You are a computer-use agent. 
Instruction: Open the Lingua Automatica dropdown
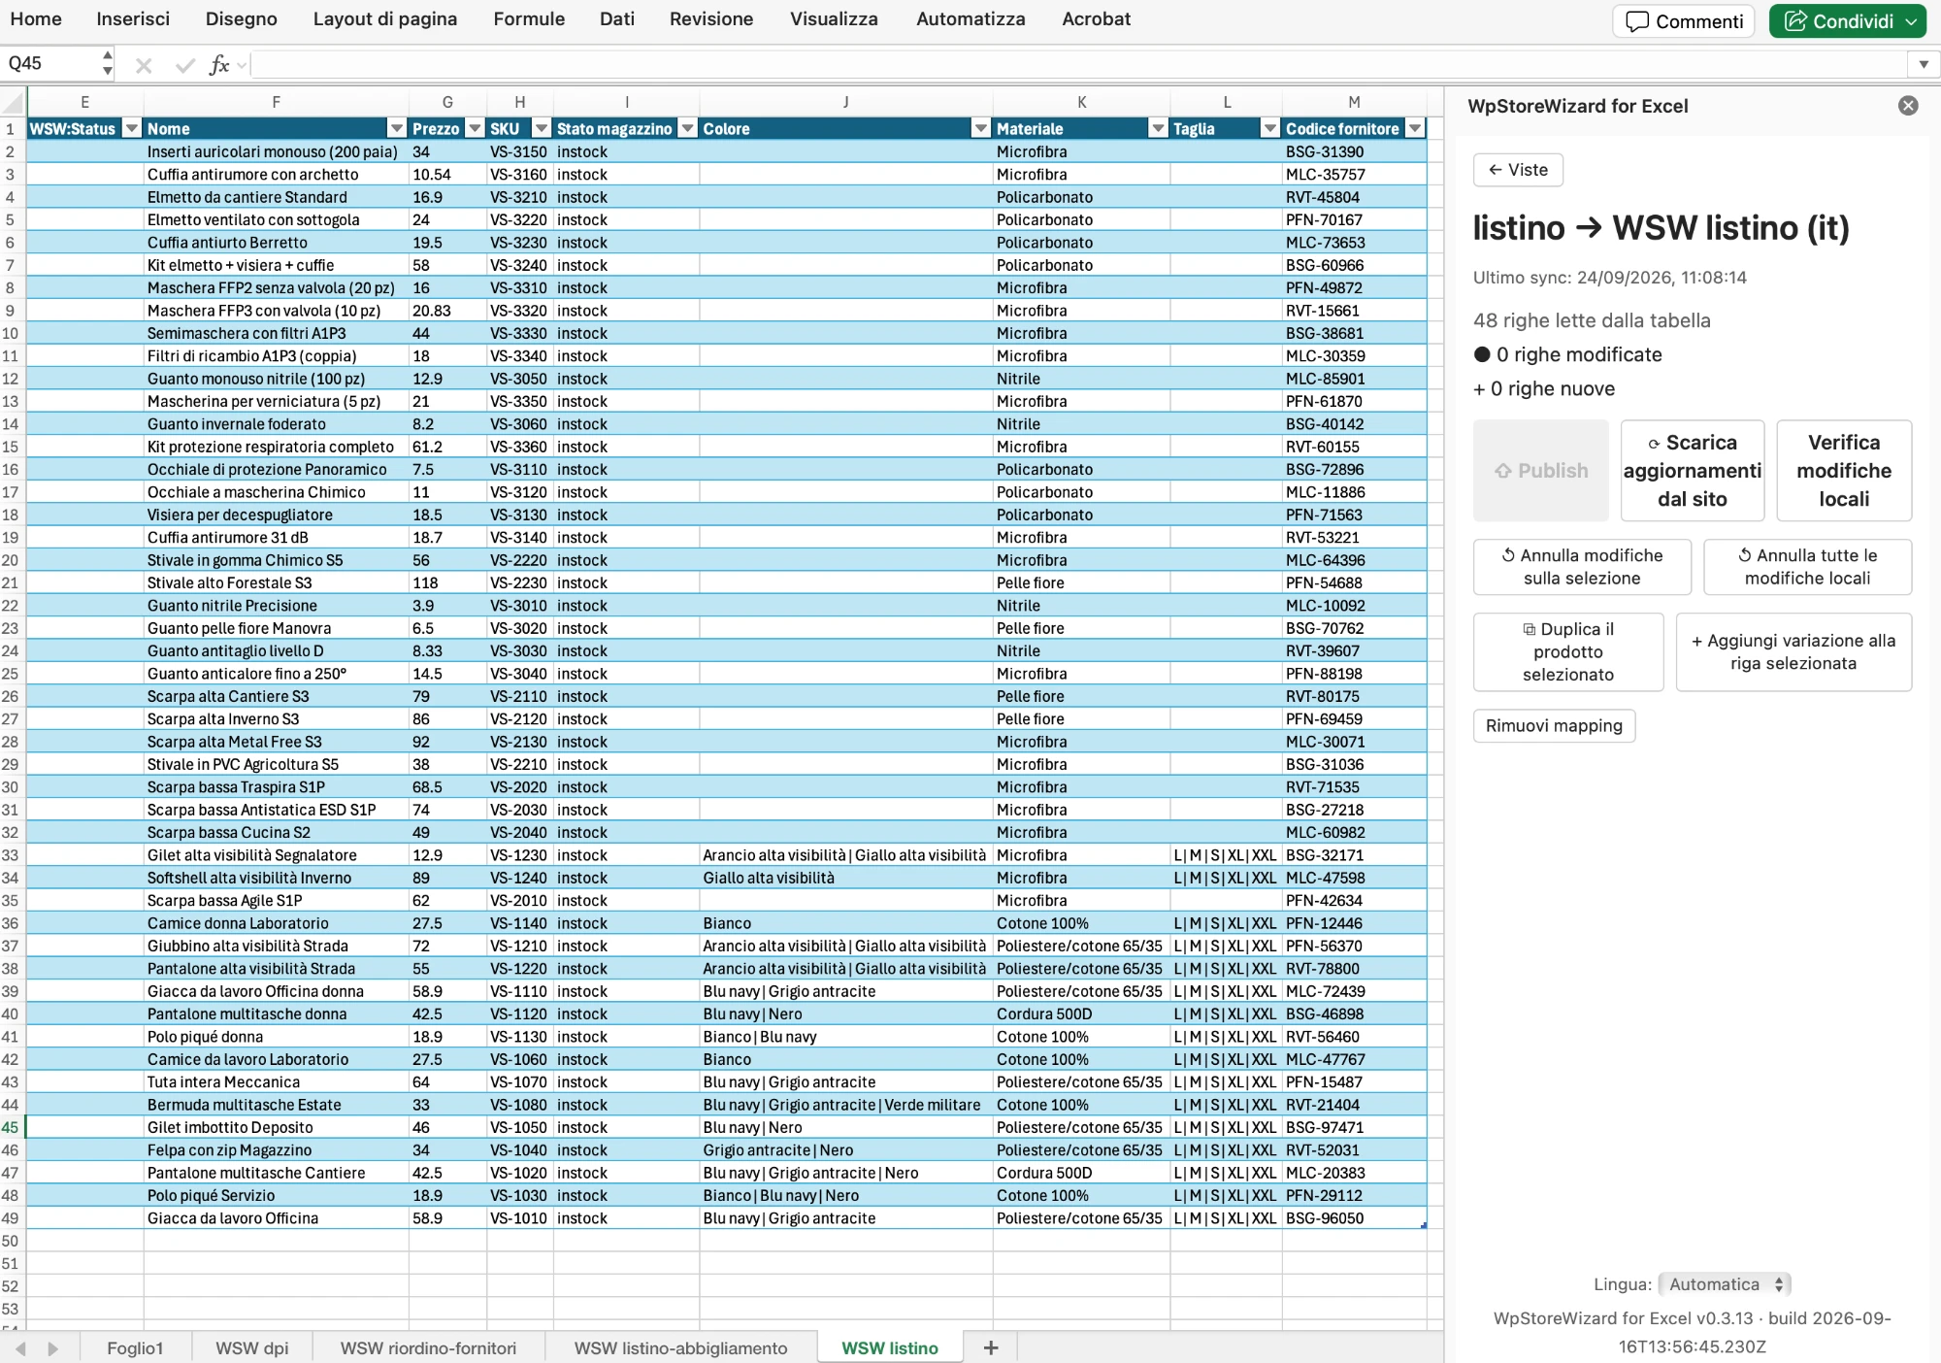[1725, 1284]
